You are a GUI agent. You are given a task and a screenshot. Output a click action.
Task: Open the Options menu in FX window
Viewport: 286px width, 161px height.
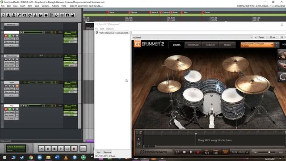(x=109, y=29)
